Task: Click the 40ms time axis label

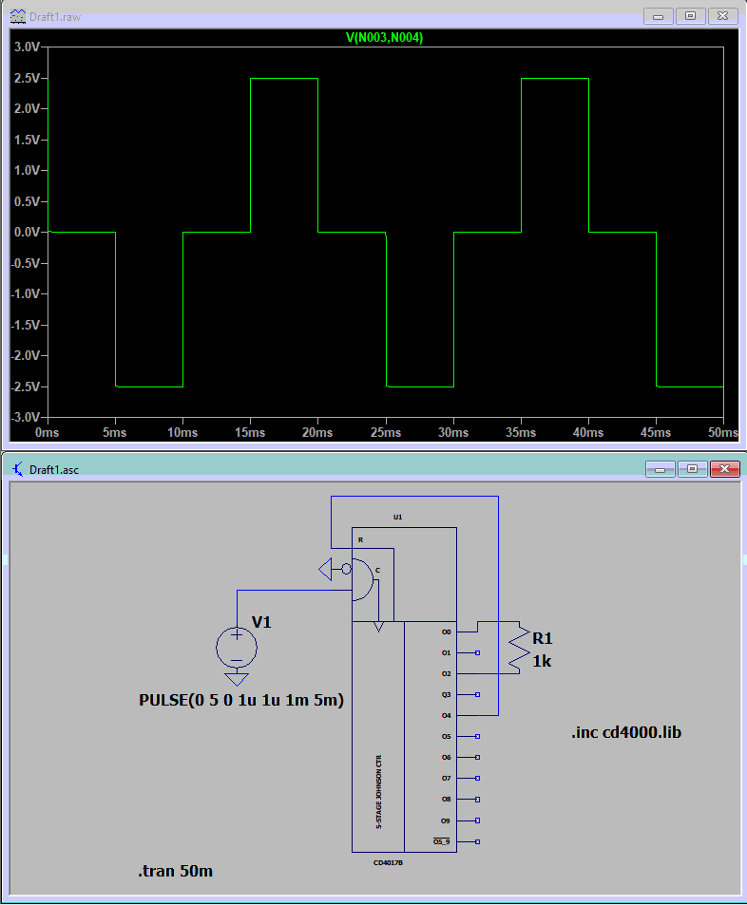Action: (x=587, y=432)
